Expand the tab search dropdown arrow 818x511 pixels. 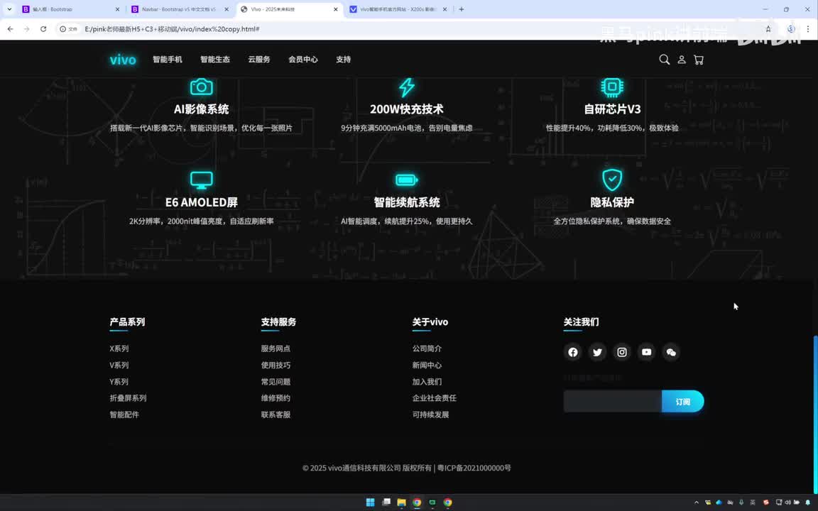coord(9,9)
